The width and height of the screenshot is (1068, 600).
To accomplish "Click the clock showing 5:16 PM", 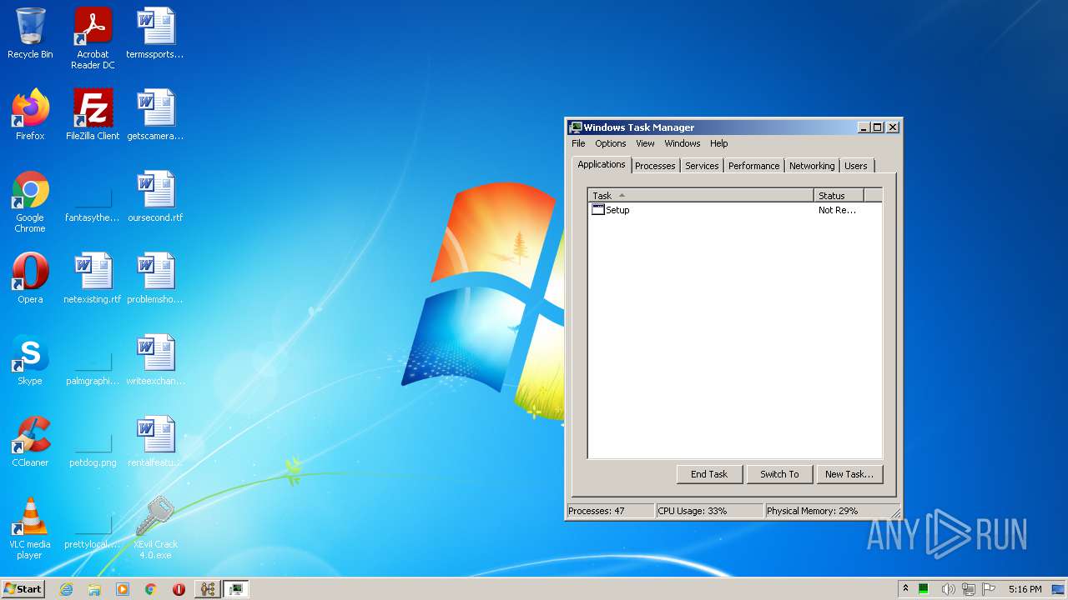I will pos(1025,589).
